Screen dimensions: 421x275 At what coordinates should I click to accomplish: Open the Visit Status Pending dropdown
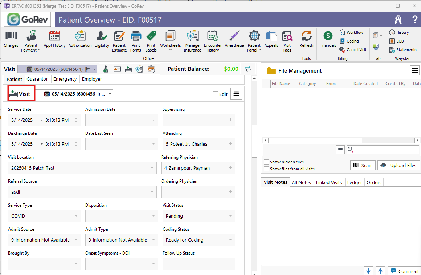coord(230,216)
